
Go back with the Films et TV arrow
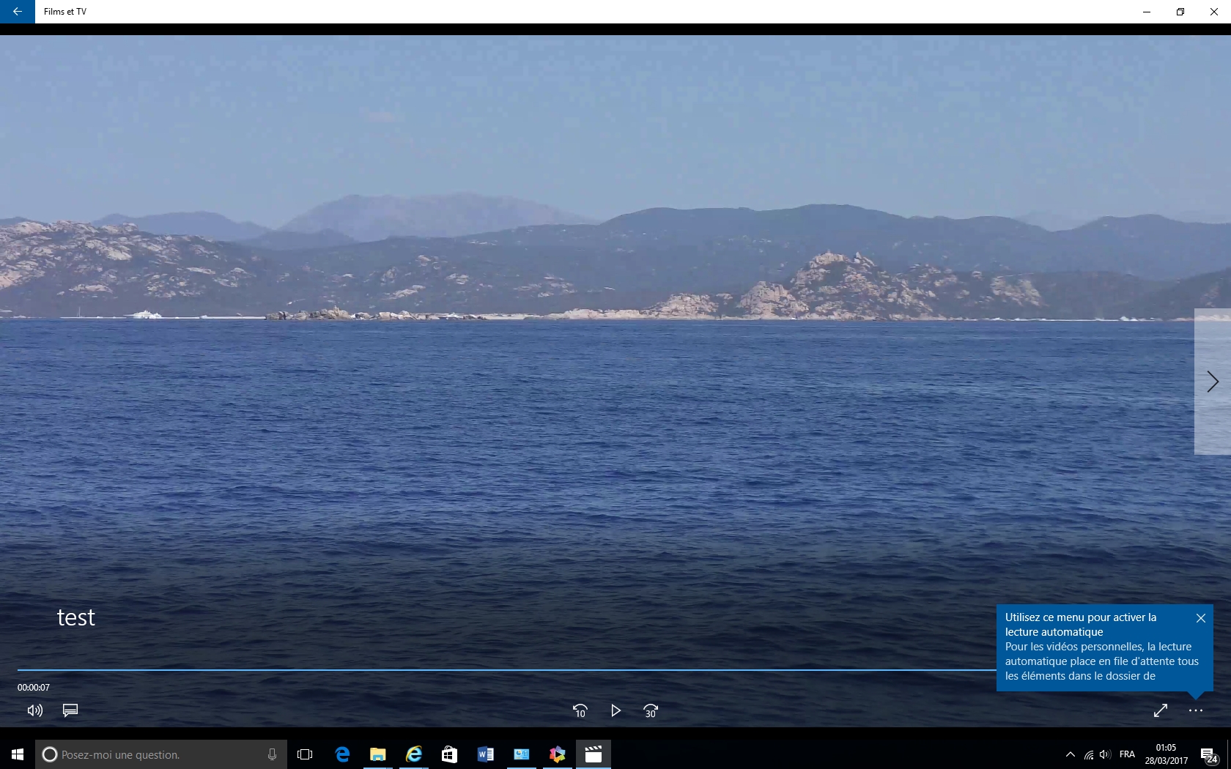(17, 12)
